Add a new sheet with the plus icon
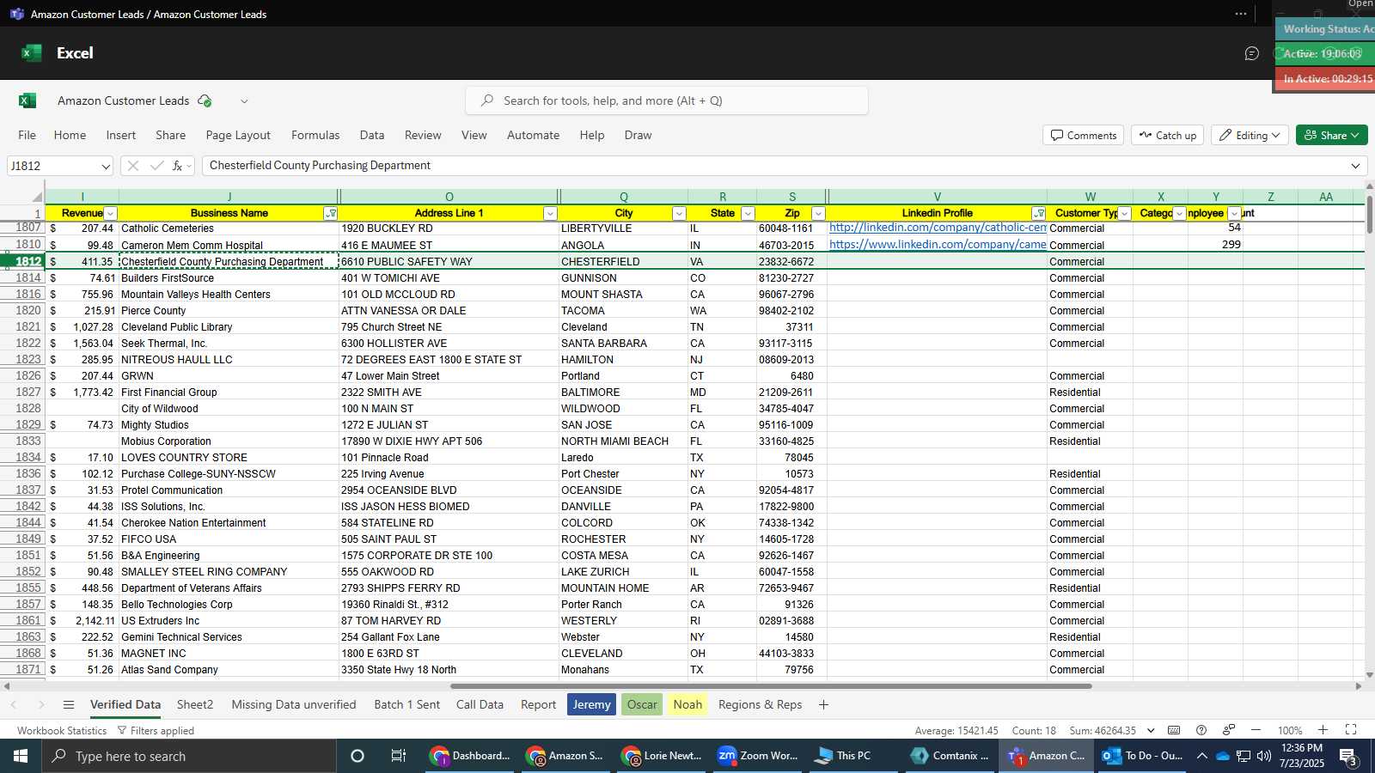1375x773 pixels. tap(823, 704)
